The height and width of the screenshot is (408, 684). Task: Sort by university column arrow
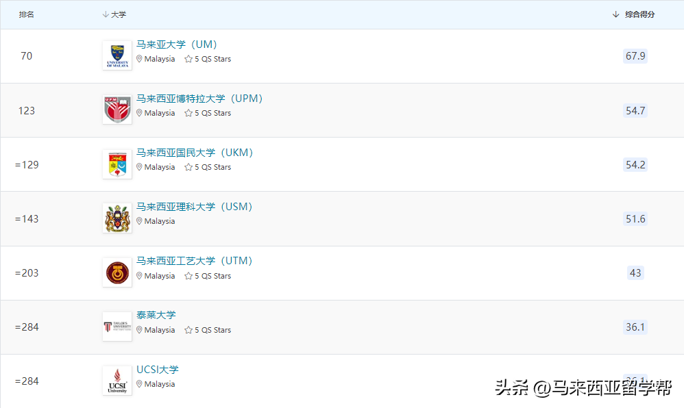pos(105,14)
